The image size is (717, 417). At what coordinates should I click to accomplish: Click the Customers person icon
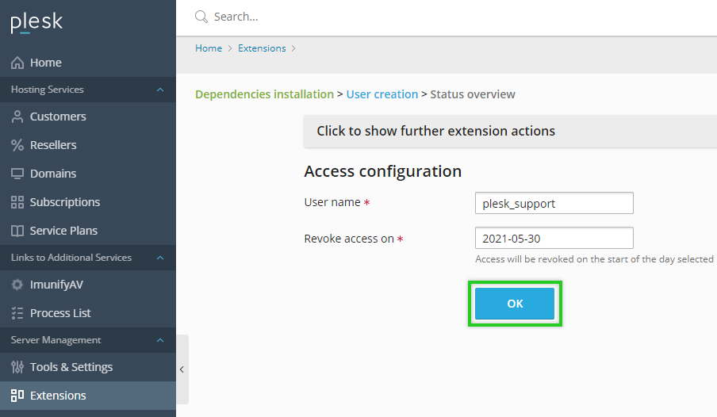point(17,117)
